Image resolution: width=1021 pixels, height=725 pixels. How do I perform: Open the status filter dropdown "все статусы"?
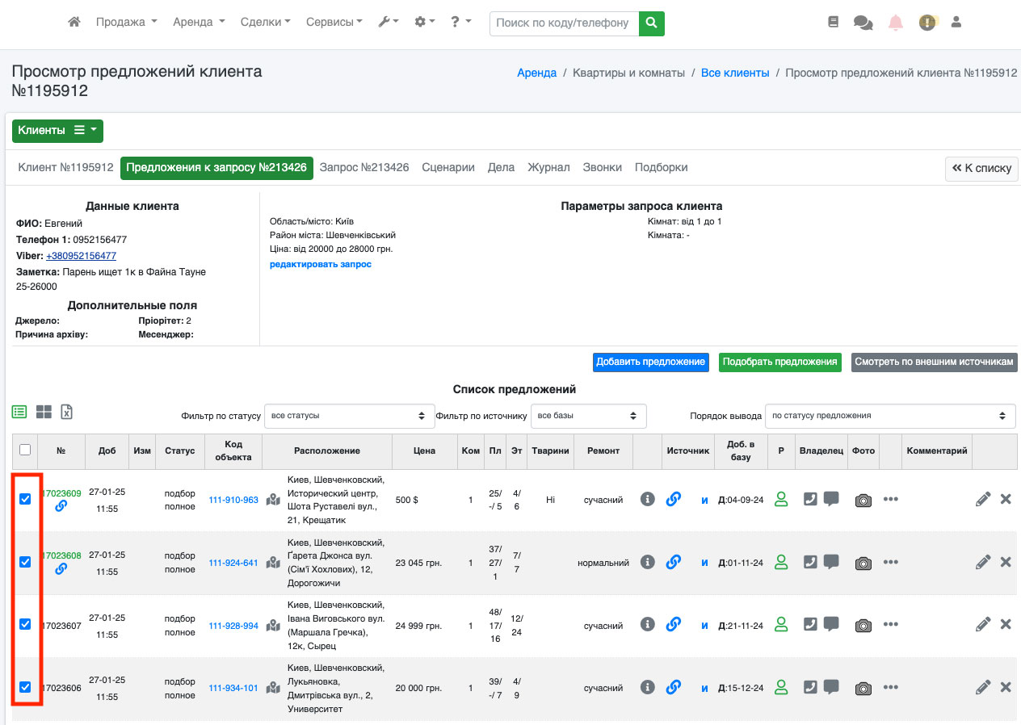(x=350, y=416)
